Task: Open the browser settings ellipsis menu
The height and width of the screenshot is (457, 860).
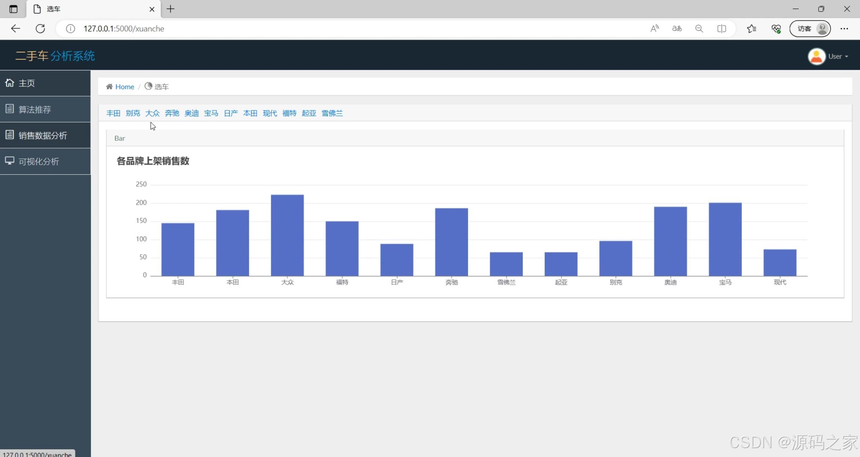Action: 844,28
